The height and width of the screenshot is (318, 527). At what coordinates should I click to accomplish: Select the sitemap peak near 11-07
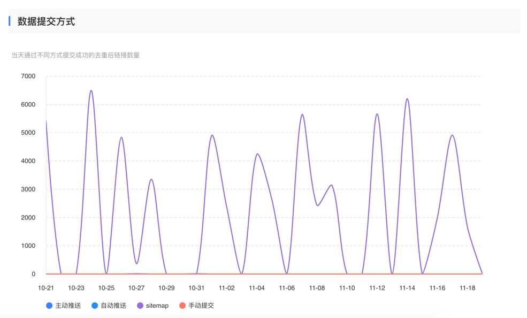tap(302, 115)
